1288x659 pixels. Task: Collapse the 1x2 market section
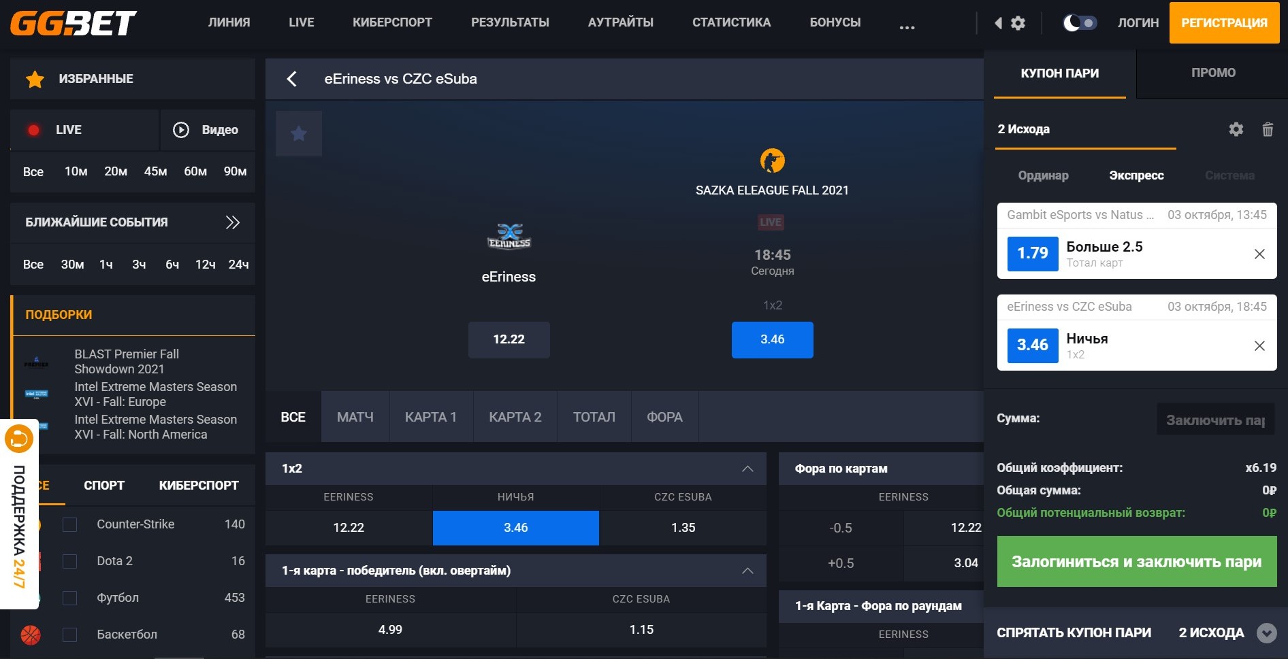point(747,469)
